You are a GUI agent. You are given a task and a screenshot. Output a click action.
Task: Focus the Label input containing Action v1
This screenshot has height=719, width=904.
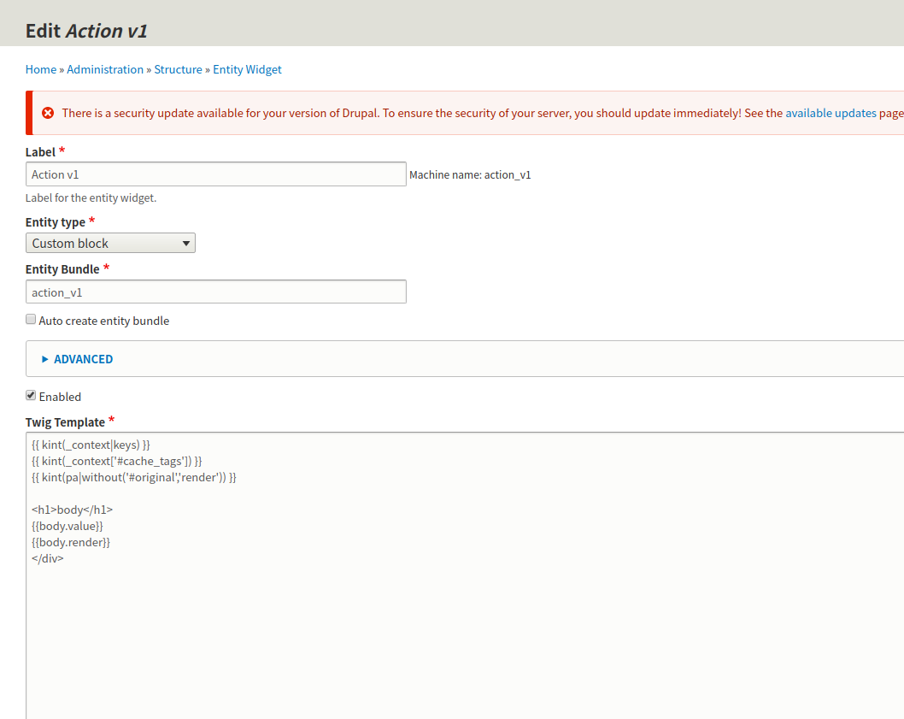pos(215,174)
